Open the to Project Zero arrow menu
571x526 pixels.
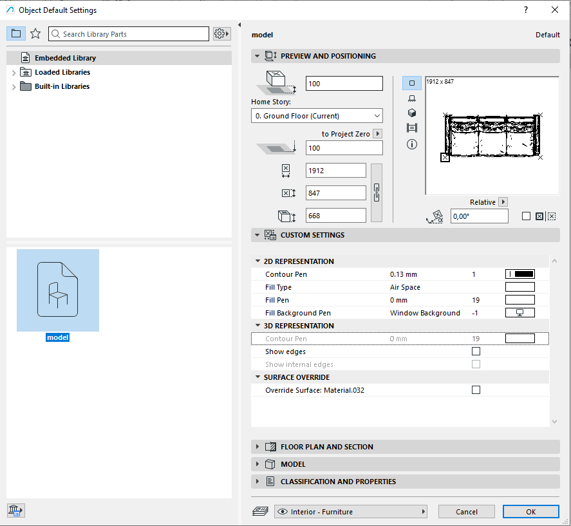point(378,134)
